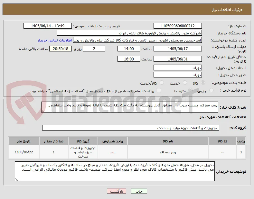254x199 pixels.
Task: Click the اطلاعات کالاهای مورد نیاز section heading
Action: tap(223, 117)
